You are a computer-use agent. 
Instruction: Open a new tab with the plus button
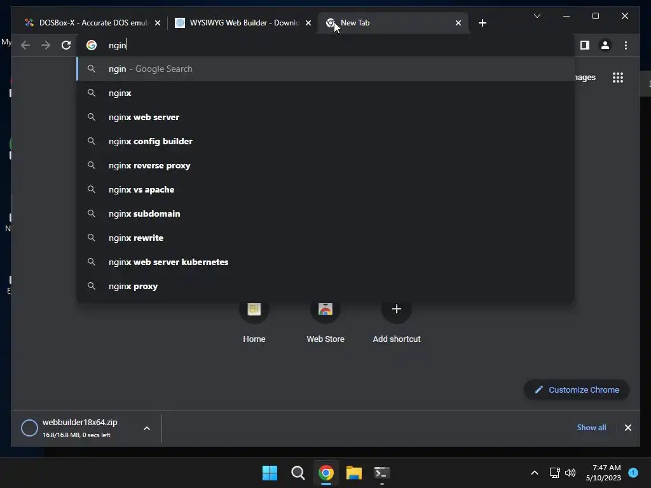pyautogui.click(x=482, y=23)
